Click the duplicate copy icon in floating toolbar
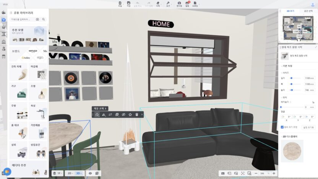The width and height of the screenshot is (318, 179). [117, 114]
